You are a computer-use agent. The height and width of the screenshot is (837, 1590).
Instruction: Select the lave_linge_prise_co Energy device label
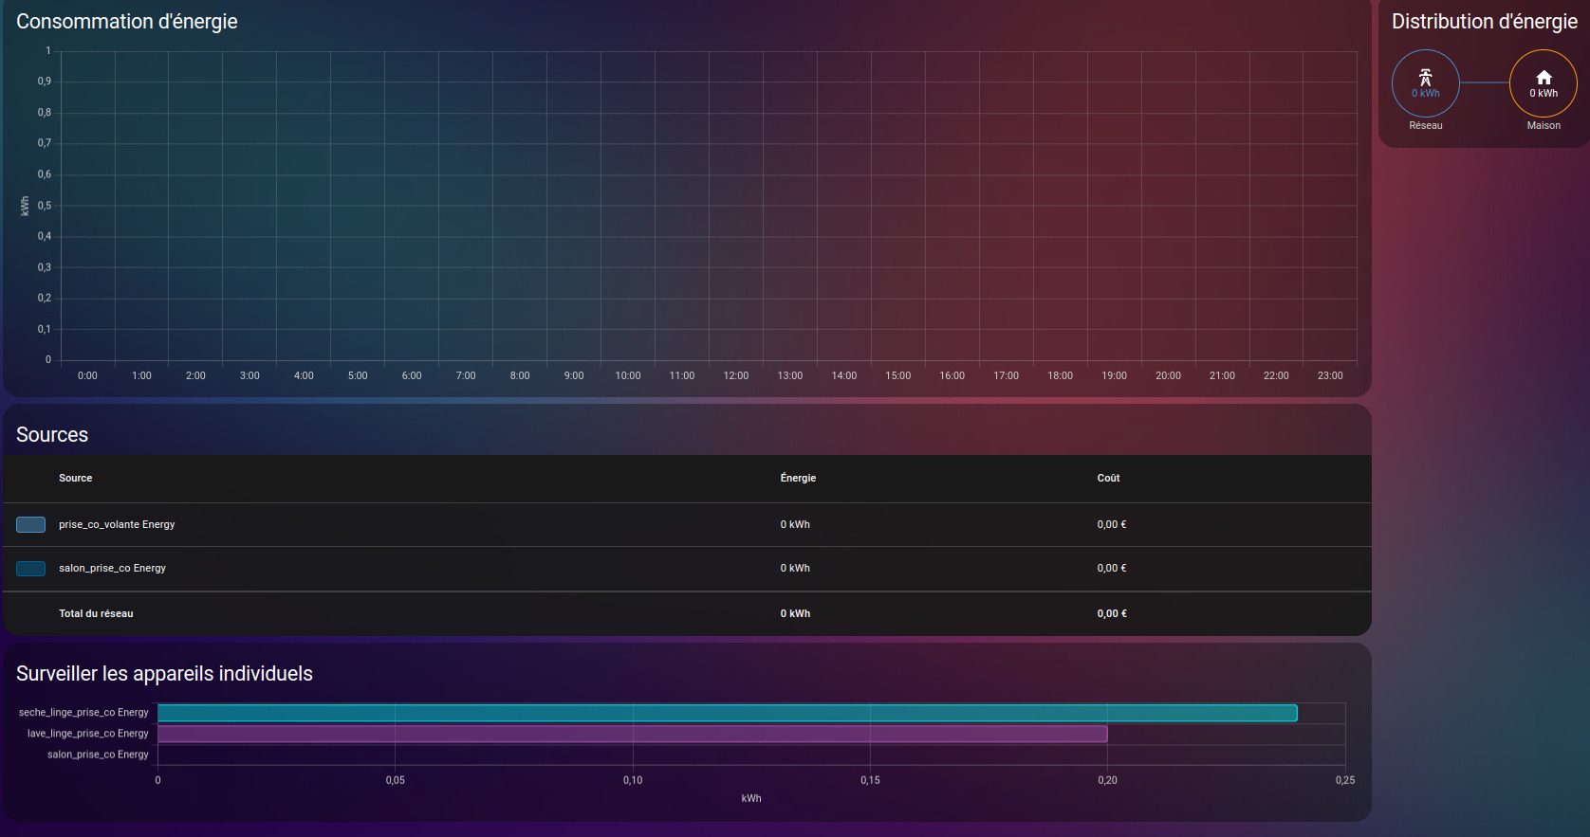(x=87, y=734)
